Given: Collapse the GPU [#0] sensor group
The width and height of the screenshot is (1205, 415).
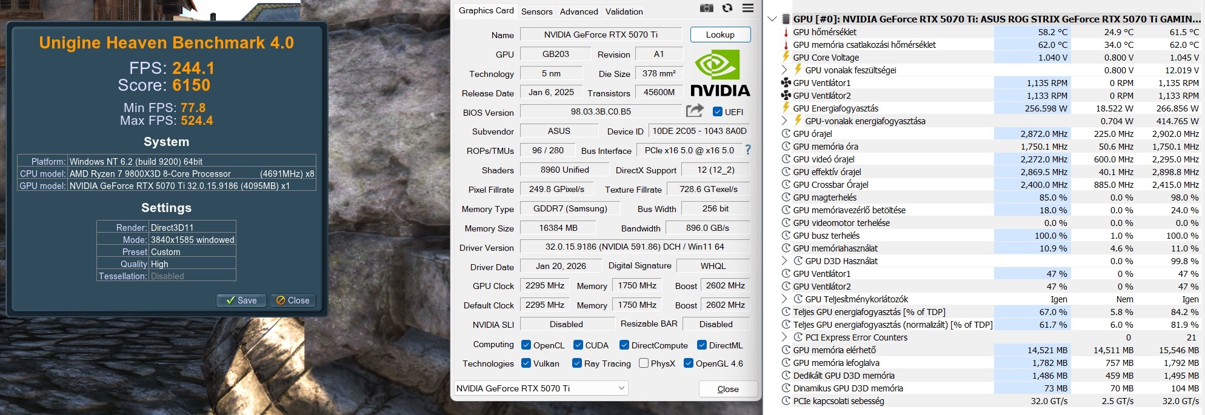Looking at the screenshot, I should click(x=772, y=19).
